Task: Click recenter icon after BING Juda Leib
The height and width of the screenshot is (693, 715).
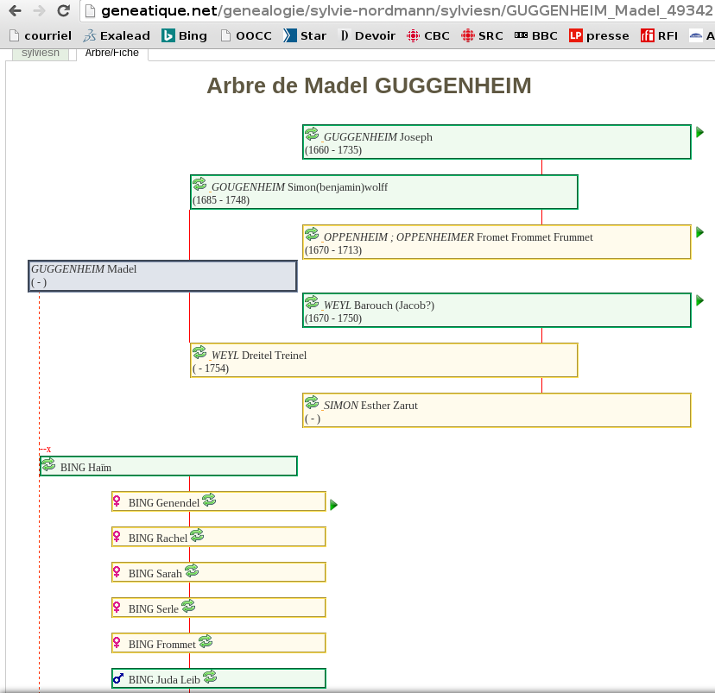Action: tap(210, 677)
